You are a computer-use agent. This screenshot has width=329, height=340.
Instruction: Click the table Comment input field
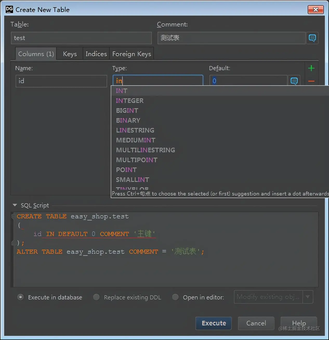(x=232, y=38)
